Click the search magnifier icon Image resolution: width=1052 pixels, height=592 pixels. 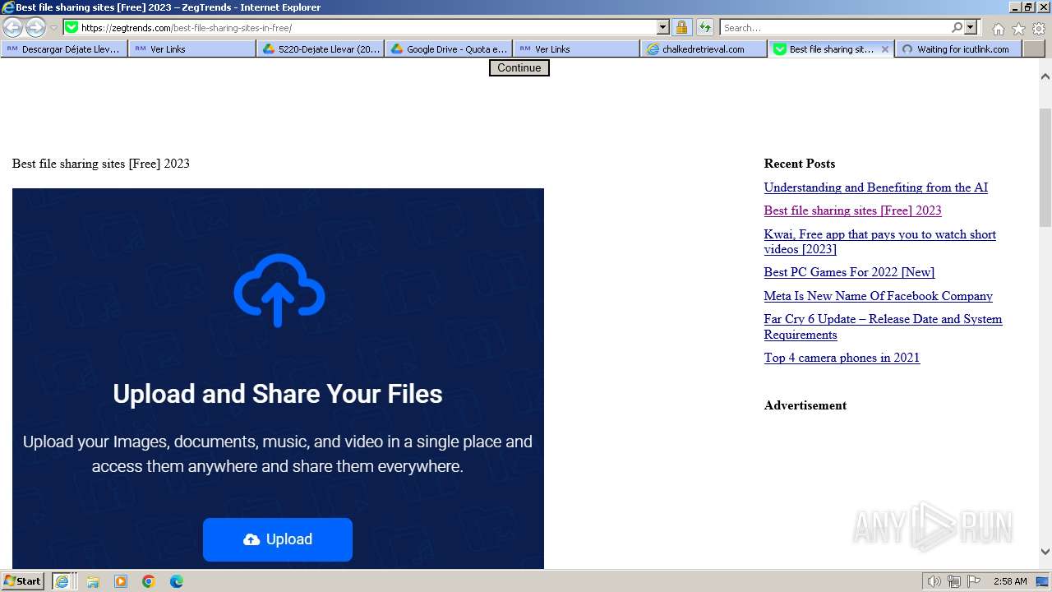coord(957,27)
